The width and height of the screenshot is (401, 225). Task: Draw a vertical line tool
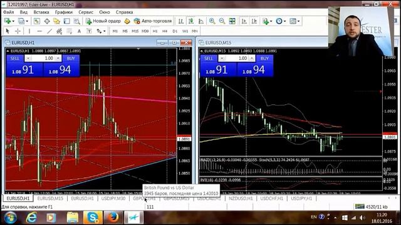[29, 31]
